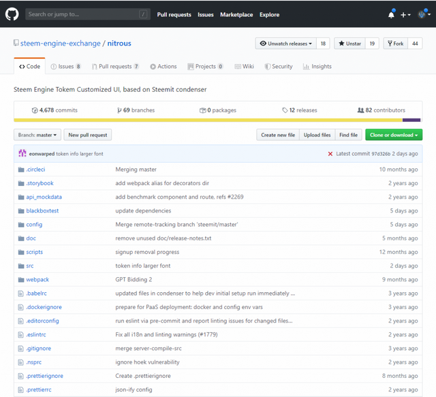Open the eonwarped author link
This screenshot has width=436, height=397.
pos(42,154)
